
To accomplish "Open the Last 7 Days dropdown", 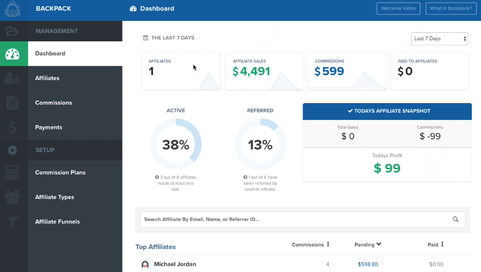I will coord(439,39).
